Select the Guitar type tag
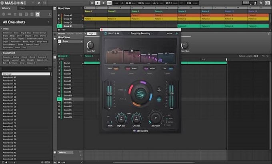 coord(13,39)
